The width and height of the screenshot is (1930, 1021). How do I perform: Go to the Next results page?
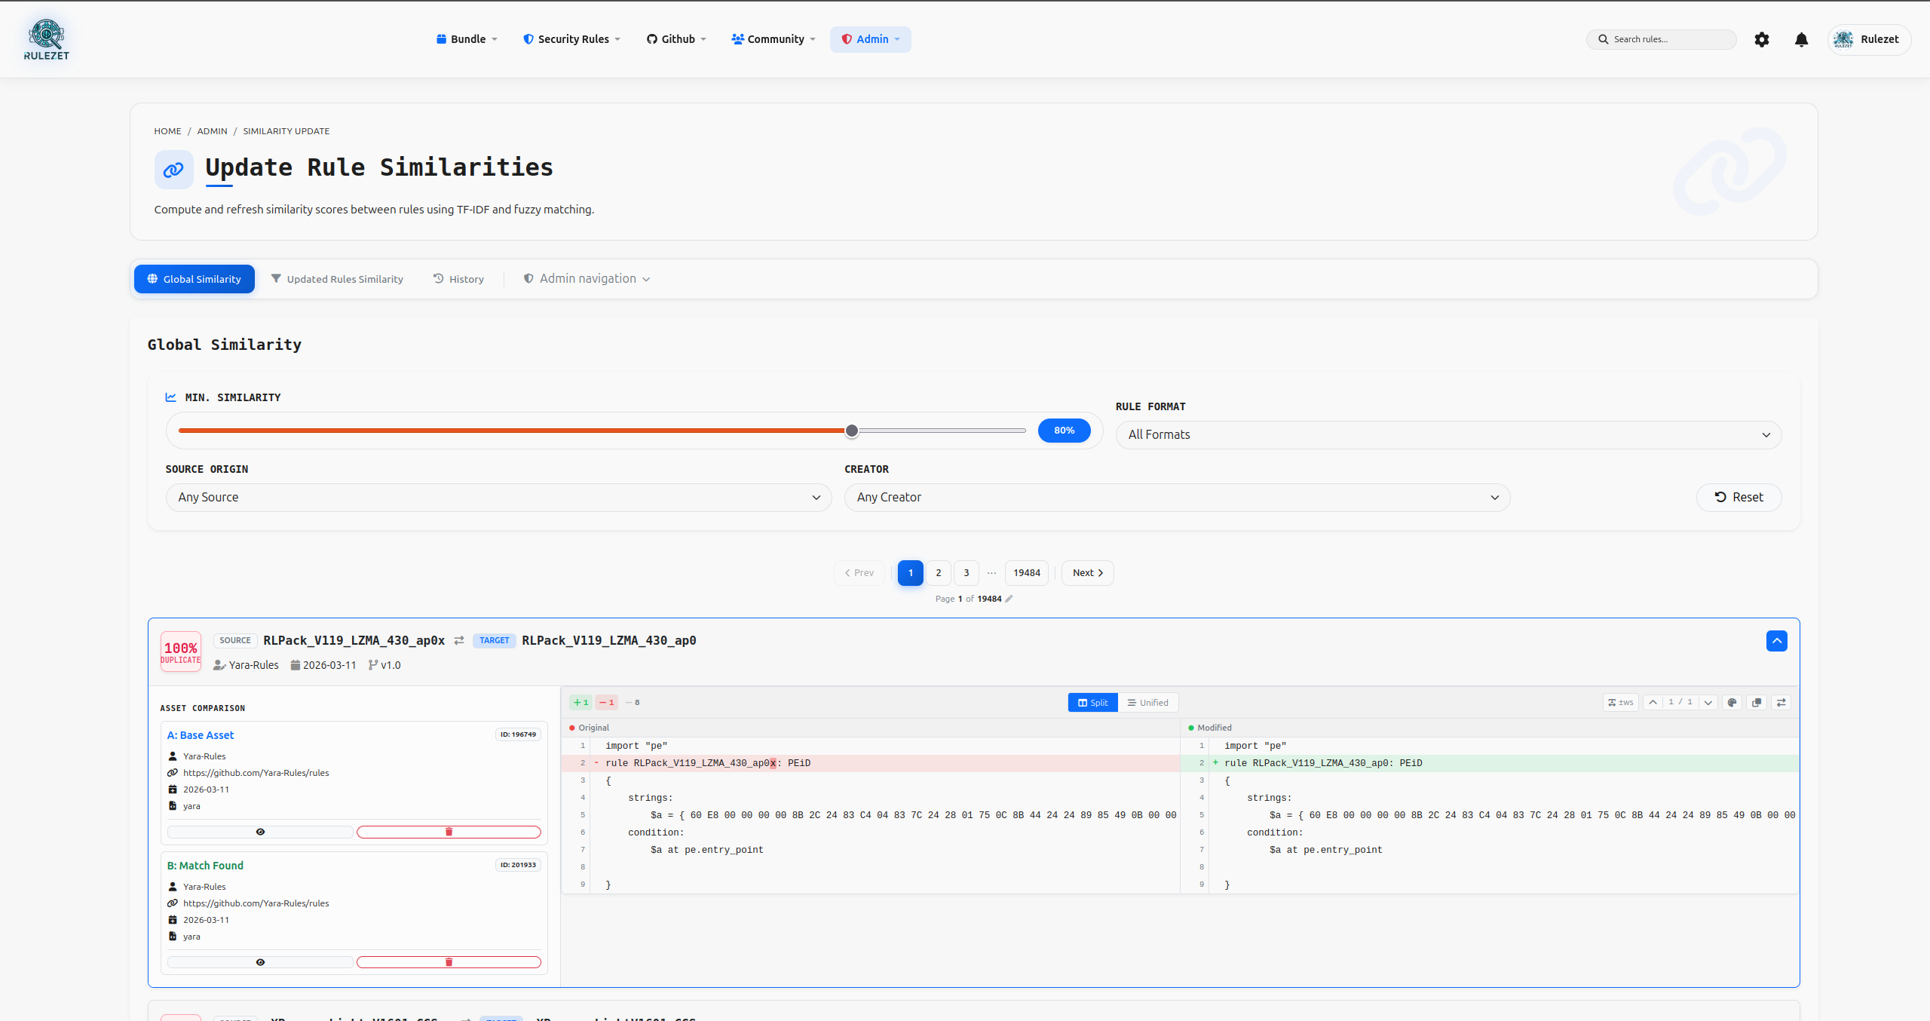pyautogui.click(x=1087, y=573)
